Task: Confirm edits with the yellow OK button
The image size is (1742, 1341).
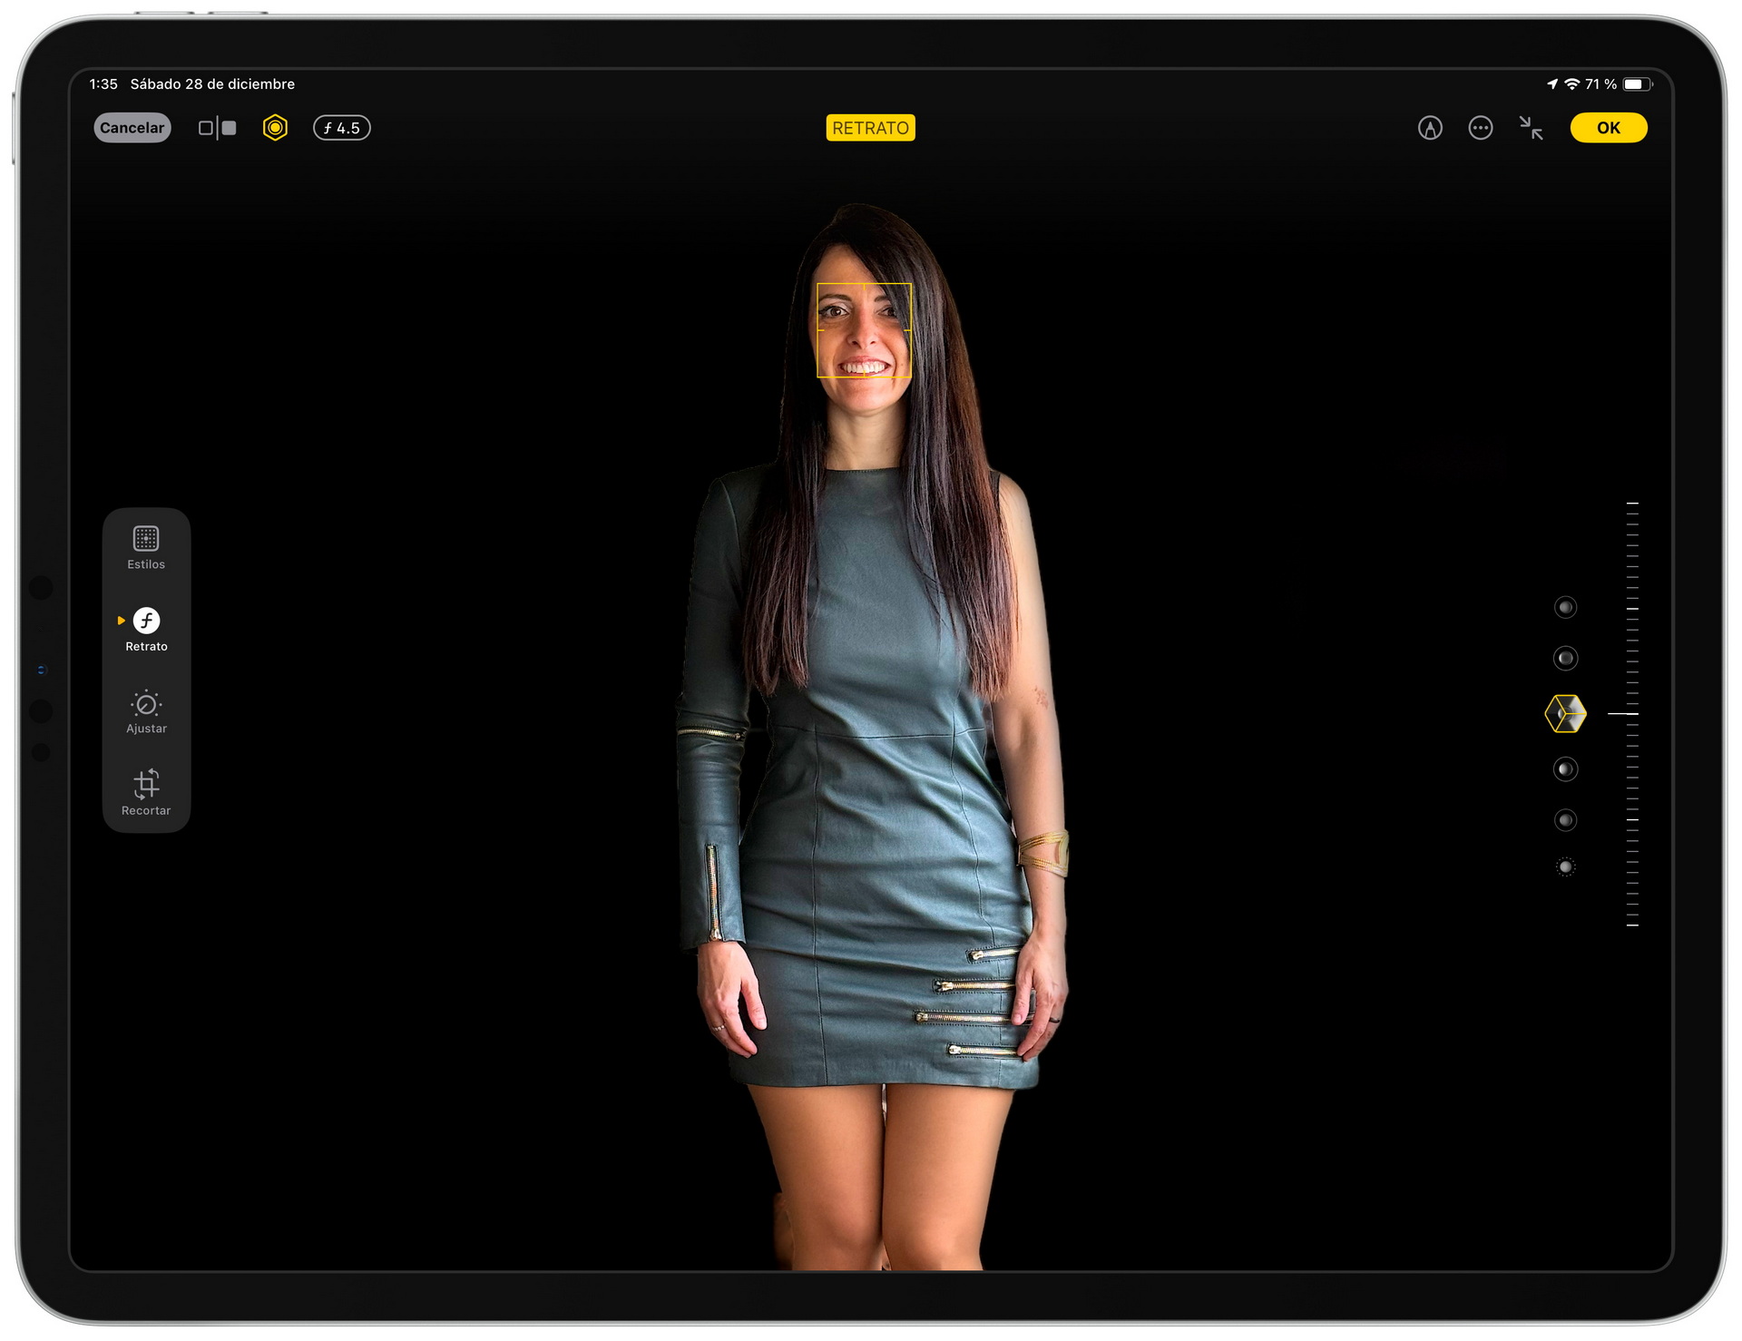Action: tap(1609, 128)
